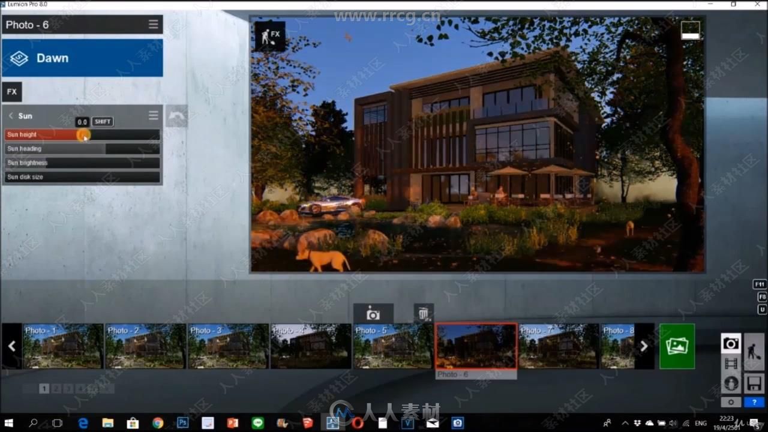Viewport: 768px width, 432px height.
Task: Switch to Build mode worker icon
Action: coord(754,352)
